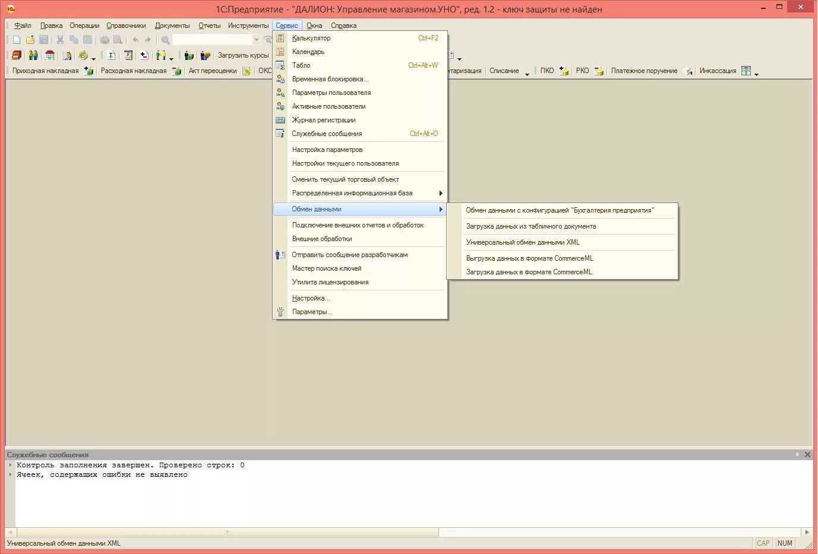Click the Redo arrow icon

pyautogui.click(x=148, y=40)
